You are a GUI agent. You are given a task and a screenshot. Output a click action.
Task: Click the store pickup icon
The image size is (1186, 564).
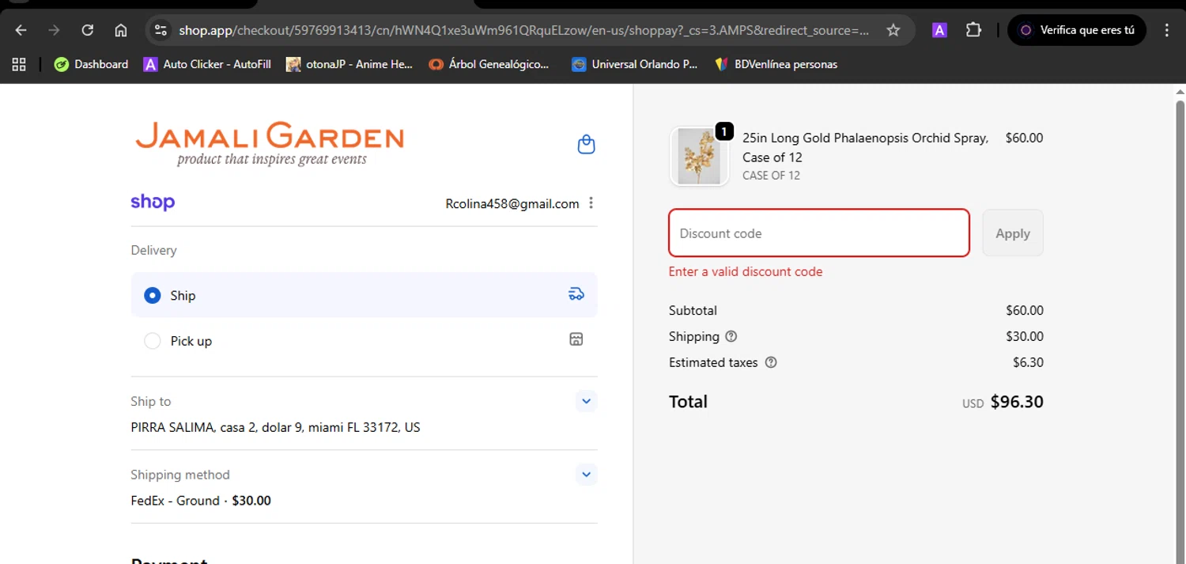coord(576,339)
